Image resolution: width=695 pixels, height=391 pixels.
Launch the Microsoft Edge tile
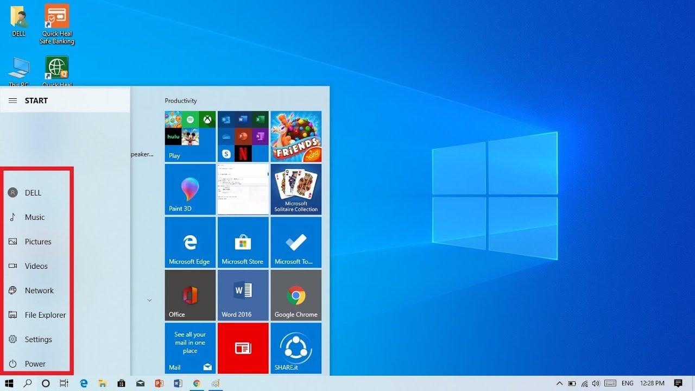pyautogui.click(x=190, y=242)
